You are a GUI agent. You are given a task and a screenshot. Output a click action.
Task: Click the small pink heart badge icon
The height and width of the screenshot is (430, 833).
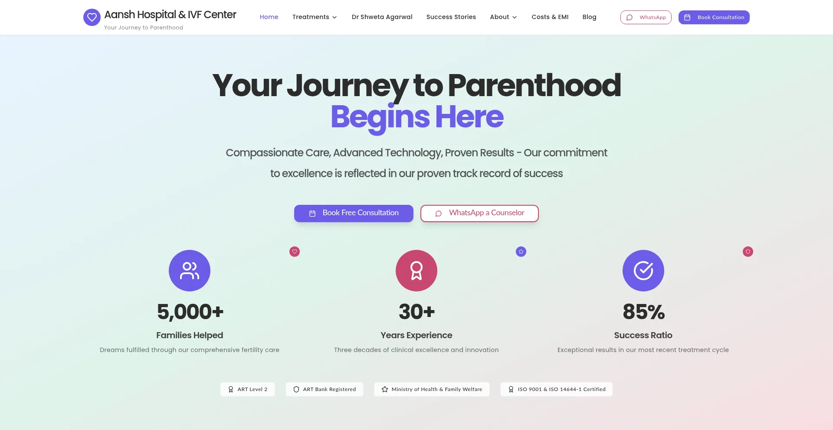click(x=295, y=252)
